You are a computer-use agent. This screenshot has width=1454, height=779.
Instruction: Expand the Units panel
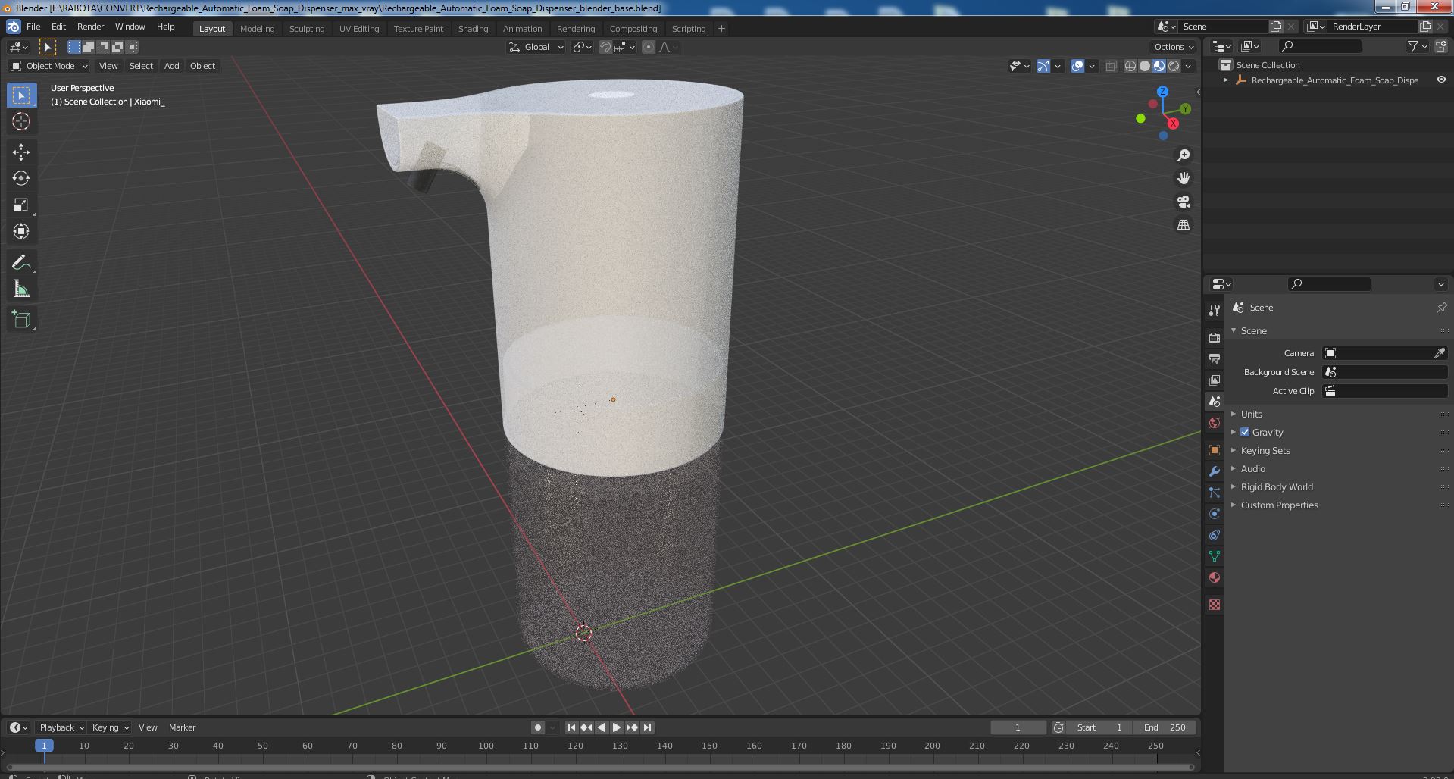(x=1252, y=414)
